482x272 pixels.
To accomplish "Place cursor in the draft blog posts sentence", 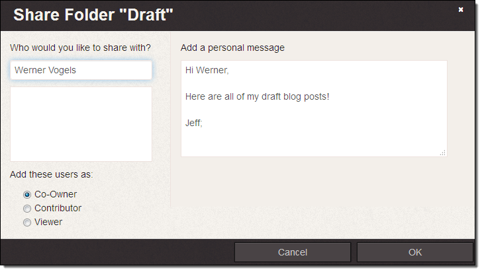I will [257, 96].
